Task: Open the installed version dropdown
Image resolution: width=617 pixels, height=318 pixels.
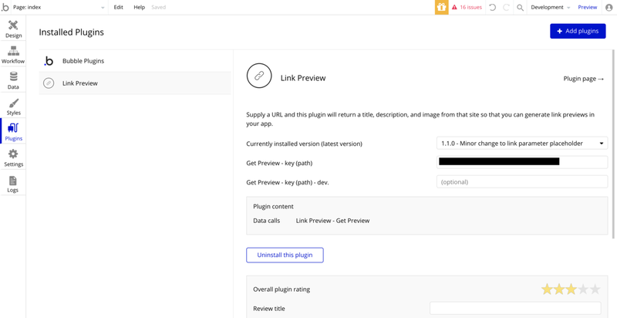Action: (x=522, y=144)
